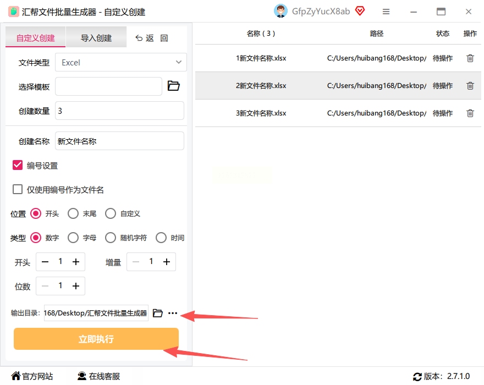The image size is (484, 385).
Task: Remove 3新文件名称.xlsx using its trash icon
Action: pyautogui.click(x=470, y=113)
